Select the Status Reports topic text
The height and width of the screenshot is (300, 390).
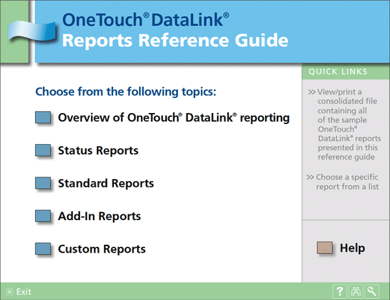pyautogui.click(x=98, y=151)
